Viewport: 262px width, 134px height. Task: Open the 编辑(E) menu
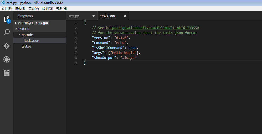click(20, 9)
